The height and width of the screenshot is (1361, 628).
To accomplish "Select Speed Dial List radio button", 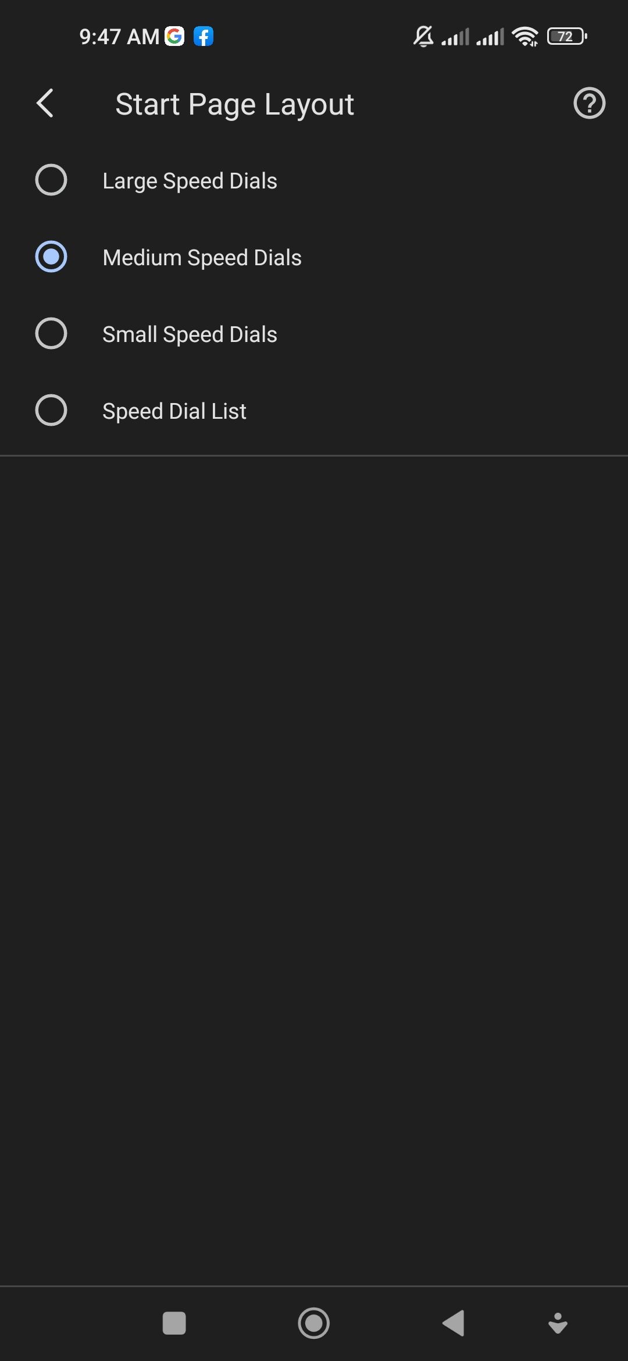I will (51, 411).
